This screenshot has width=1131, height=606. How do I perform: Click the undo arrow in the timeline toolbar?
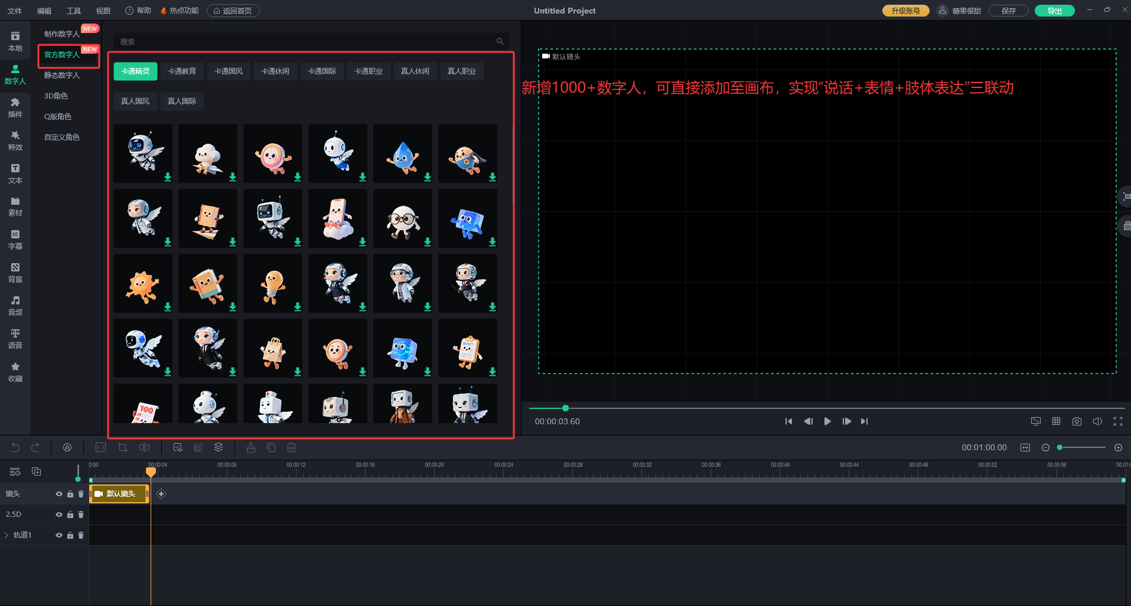point(16,448)
